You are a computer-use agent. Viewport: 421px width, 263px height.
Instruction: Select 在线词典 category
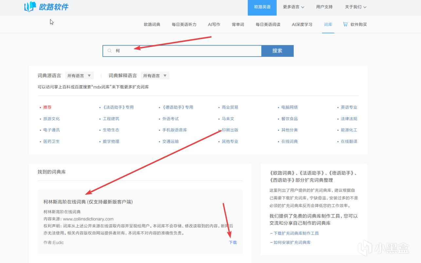(290, 141)
